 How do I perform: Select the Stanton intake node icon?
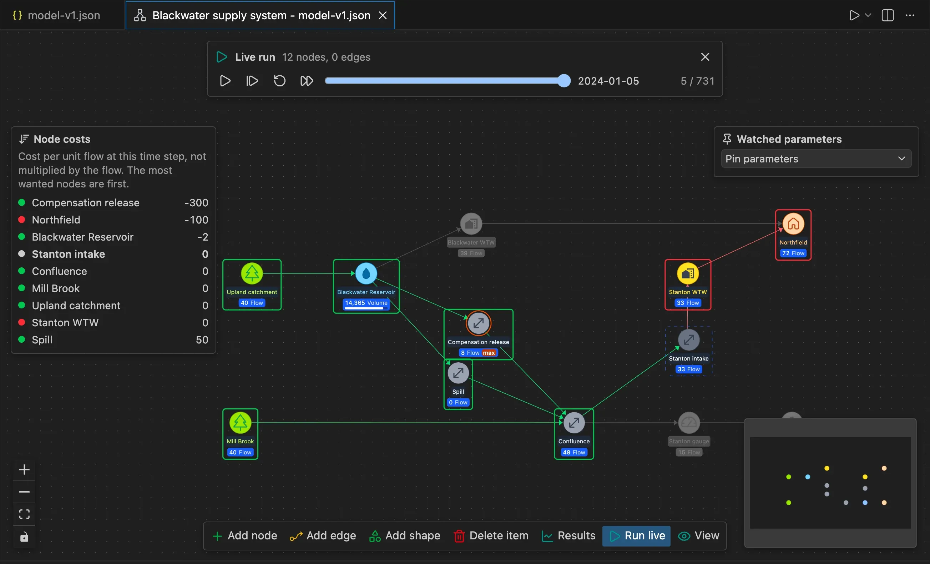coord(688,340)
